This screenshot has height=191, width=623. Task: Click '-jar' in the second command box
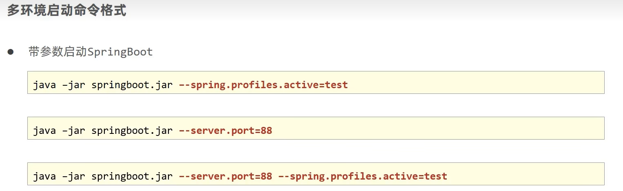point(74,131)
